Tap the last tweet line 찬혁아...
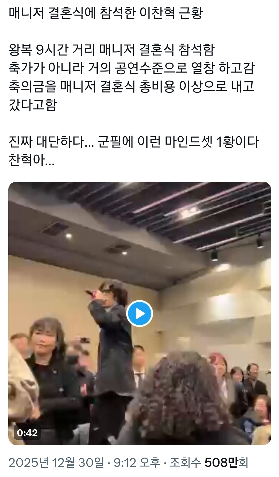 coord(32,160)
